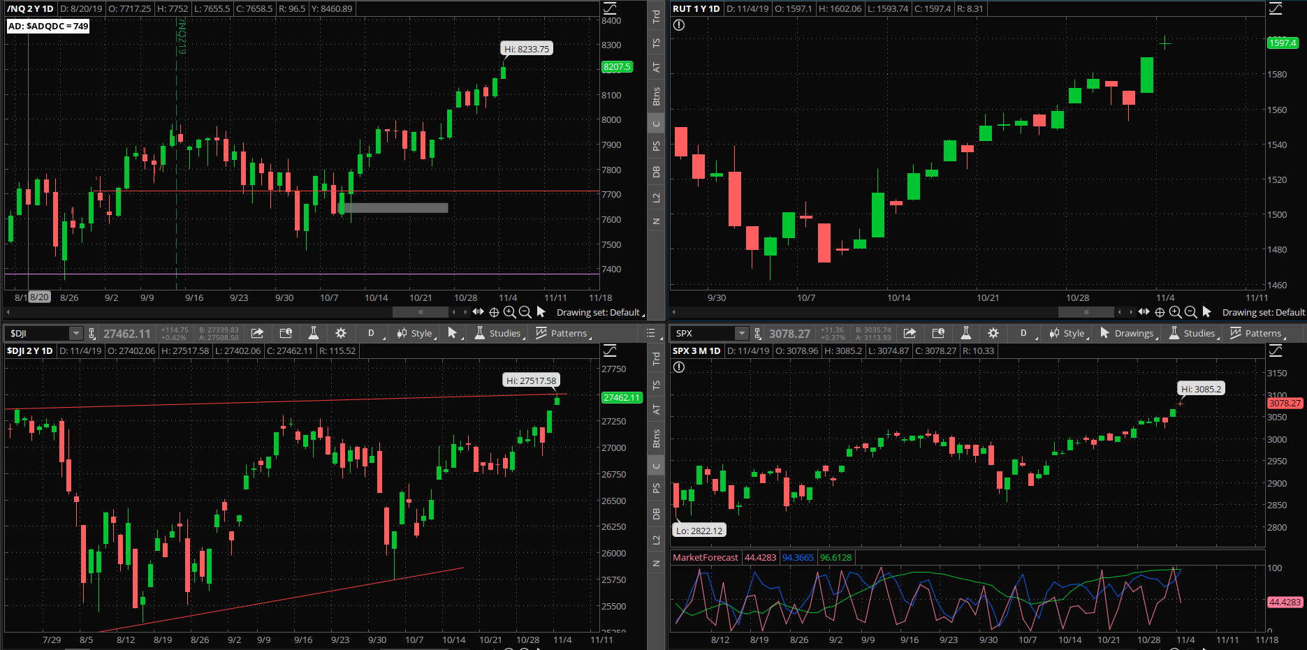
Task: Click symbol link clip icon beside $DJI
Action: click(x=92, y=333)
